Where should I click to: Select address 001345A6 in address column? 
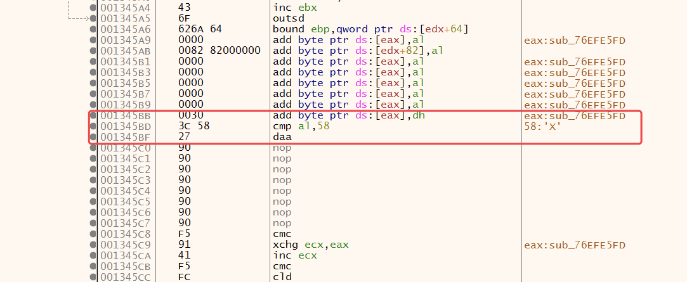click(x=126, y=29)
